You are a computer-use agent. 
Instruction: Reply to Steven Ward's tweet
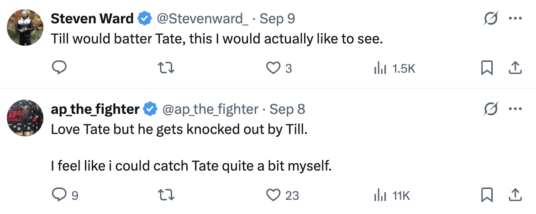coord(59,69)
